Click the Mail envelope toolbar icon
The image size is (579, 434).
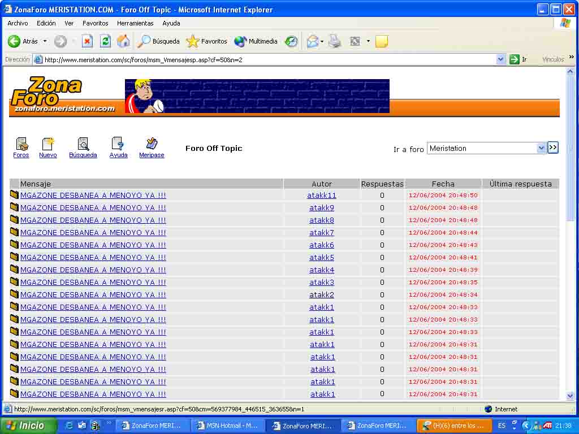click(312, 41)
